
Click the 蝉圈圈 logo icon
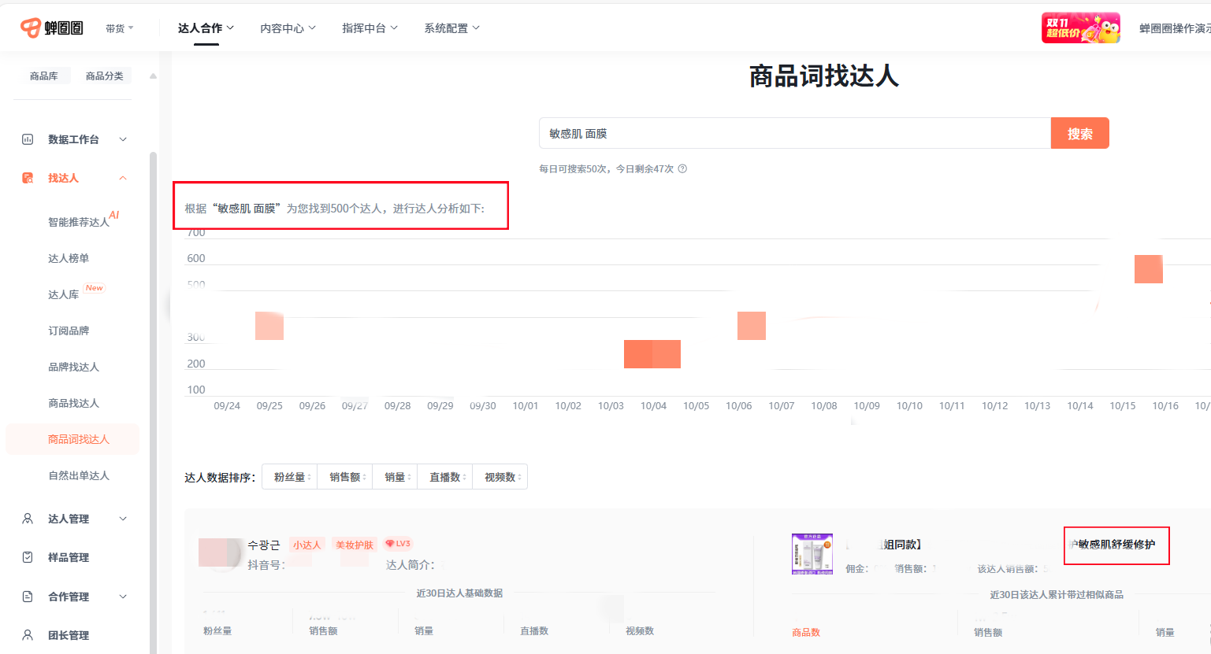(31, 28)
